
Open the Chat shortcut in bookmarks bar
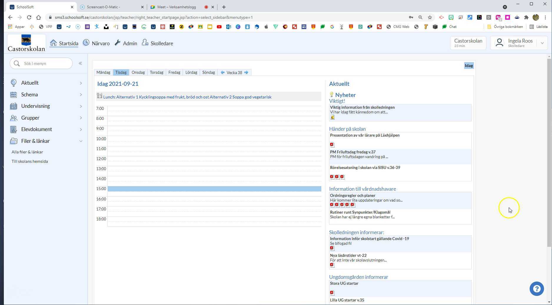point(449,27)
